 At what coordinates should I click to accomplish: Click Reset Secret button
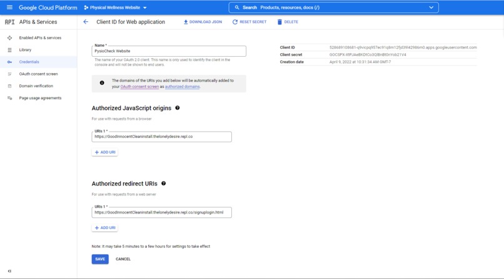pyautogui.click(x=249, y=22)
